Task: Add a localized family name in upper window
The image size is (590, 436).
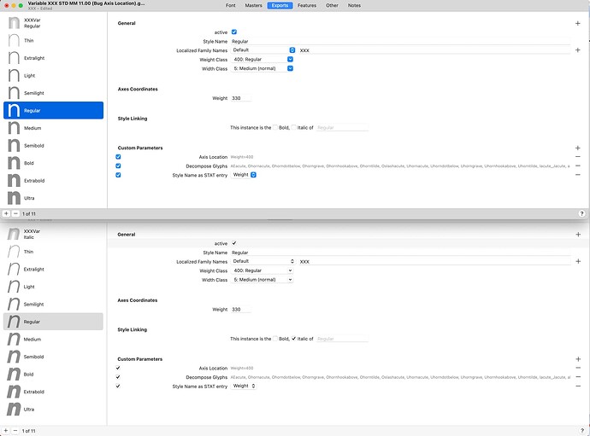Action: coord(578,50)
